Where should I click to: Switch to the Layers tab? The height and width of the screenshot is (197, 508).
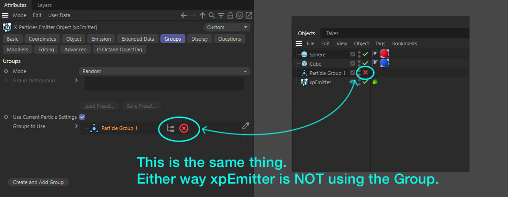click(44, 5)
